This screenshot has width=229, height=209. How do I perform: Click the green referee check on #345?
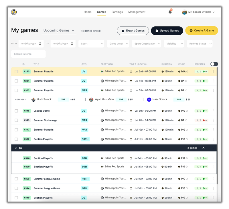coord(204,111)
